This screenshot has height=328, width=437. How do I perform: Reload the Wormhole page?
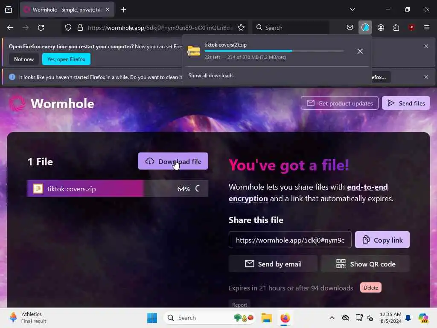click(41, 28)
